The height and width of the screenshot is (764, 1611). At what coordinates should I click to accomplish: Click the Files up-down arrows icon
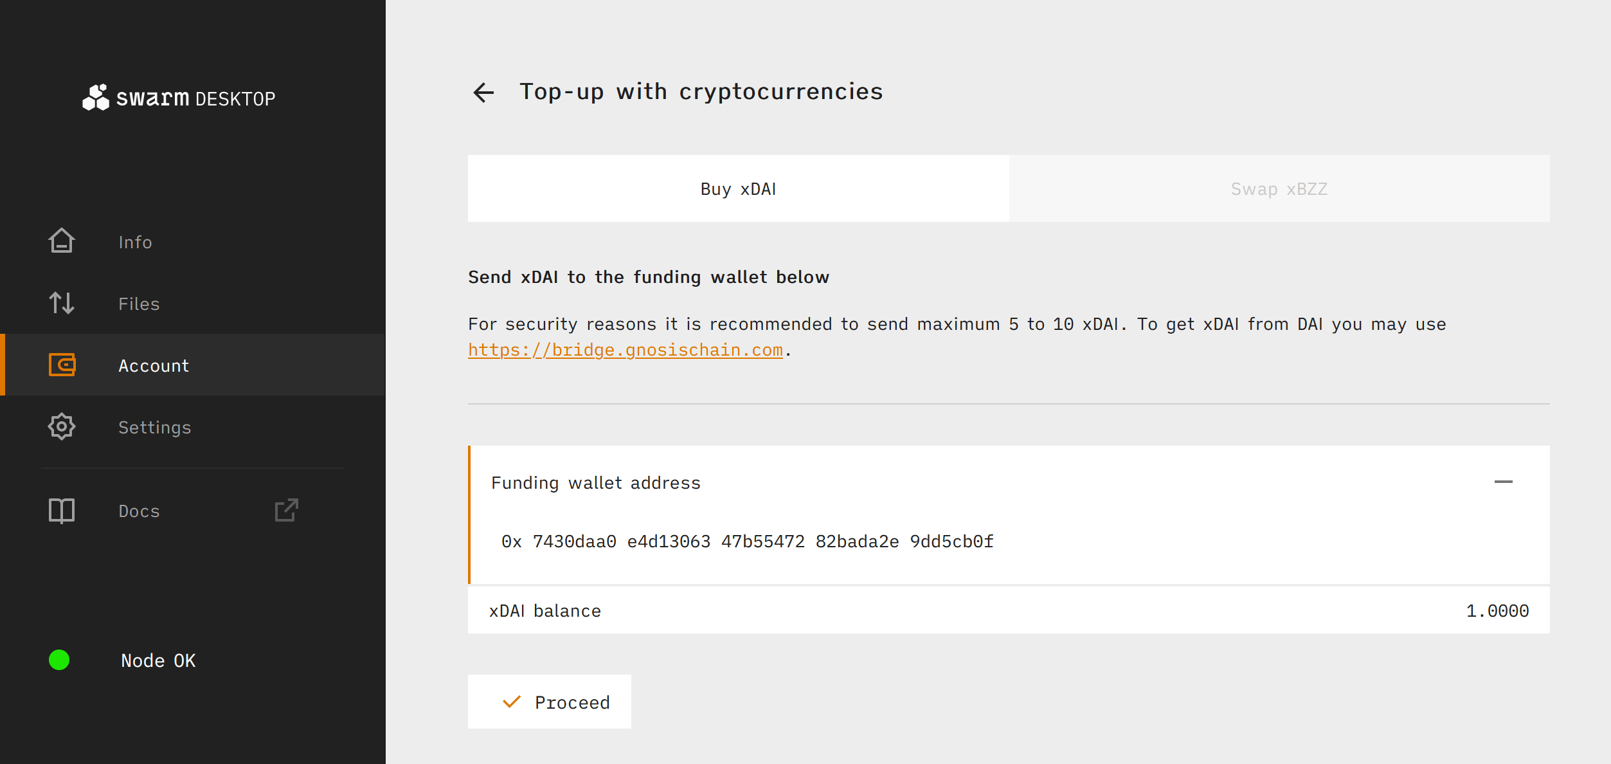click(62, 303)
